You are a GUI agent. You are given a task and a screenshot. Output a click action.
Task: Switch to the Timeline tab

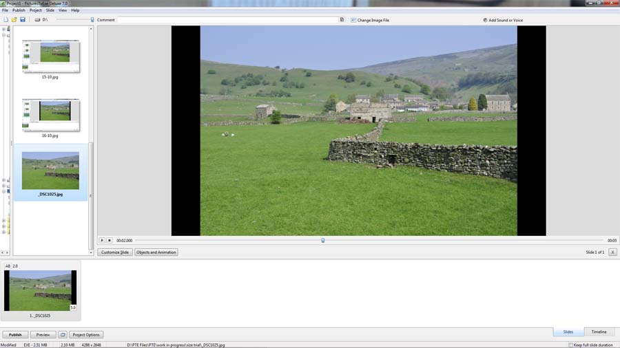pos(599,332)
